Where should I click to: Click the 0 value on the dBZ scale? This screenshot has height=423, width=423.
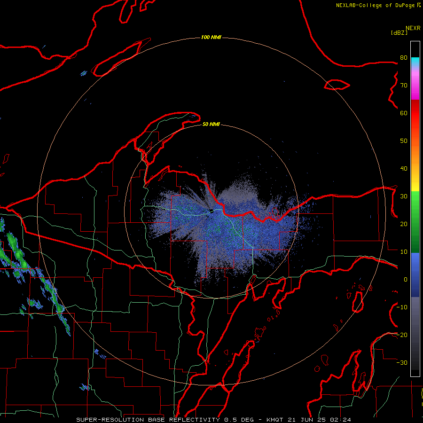pyautogui.click(x=406, y=280)
